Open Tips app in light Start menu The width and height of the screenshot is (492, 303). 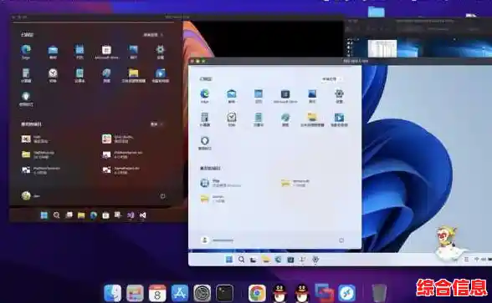click(x=204, y=140)
